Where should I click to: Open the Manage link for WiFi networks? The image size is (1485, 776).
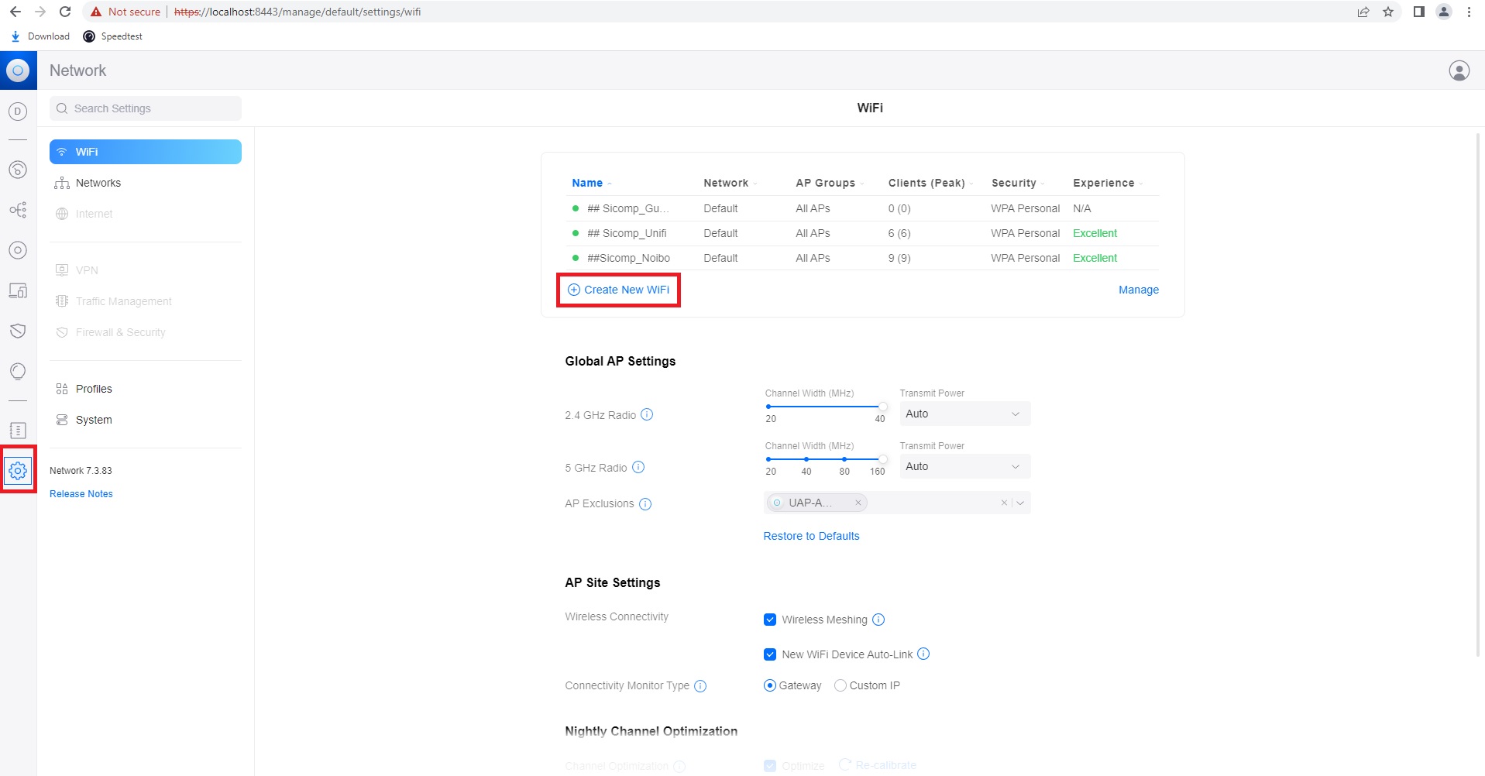pos(1138,290)
